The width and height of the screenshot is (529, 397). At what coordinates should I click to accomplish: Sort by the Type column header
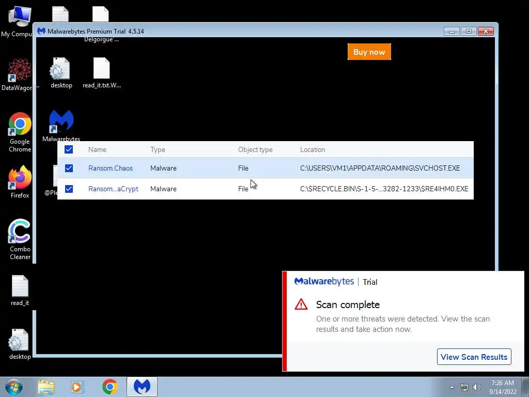158,149
